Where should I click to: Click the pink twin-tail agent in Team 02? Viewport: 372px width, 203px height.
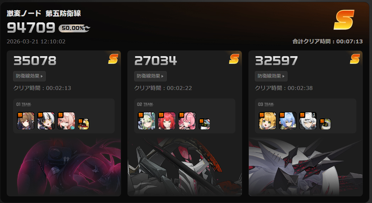[x=187, y=121]
